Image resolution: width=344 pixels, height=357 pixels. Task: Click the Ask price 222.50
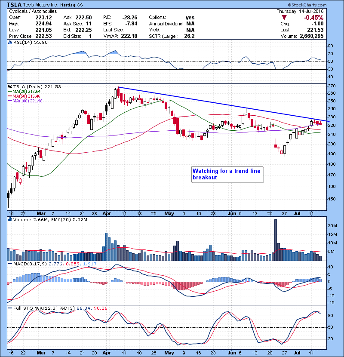click(83, 18)
